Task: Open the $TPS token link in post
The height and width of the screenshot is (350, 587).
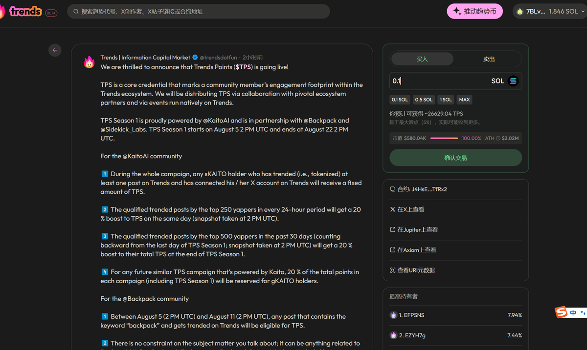Action: [x=243, y=67]
